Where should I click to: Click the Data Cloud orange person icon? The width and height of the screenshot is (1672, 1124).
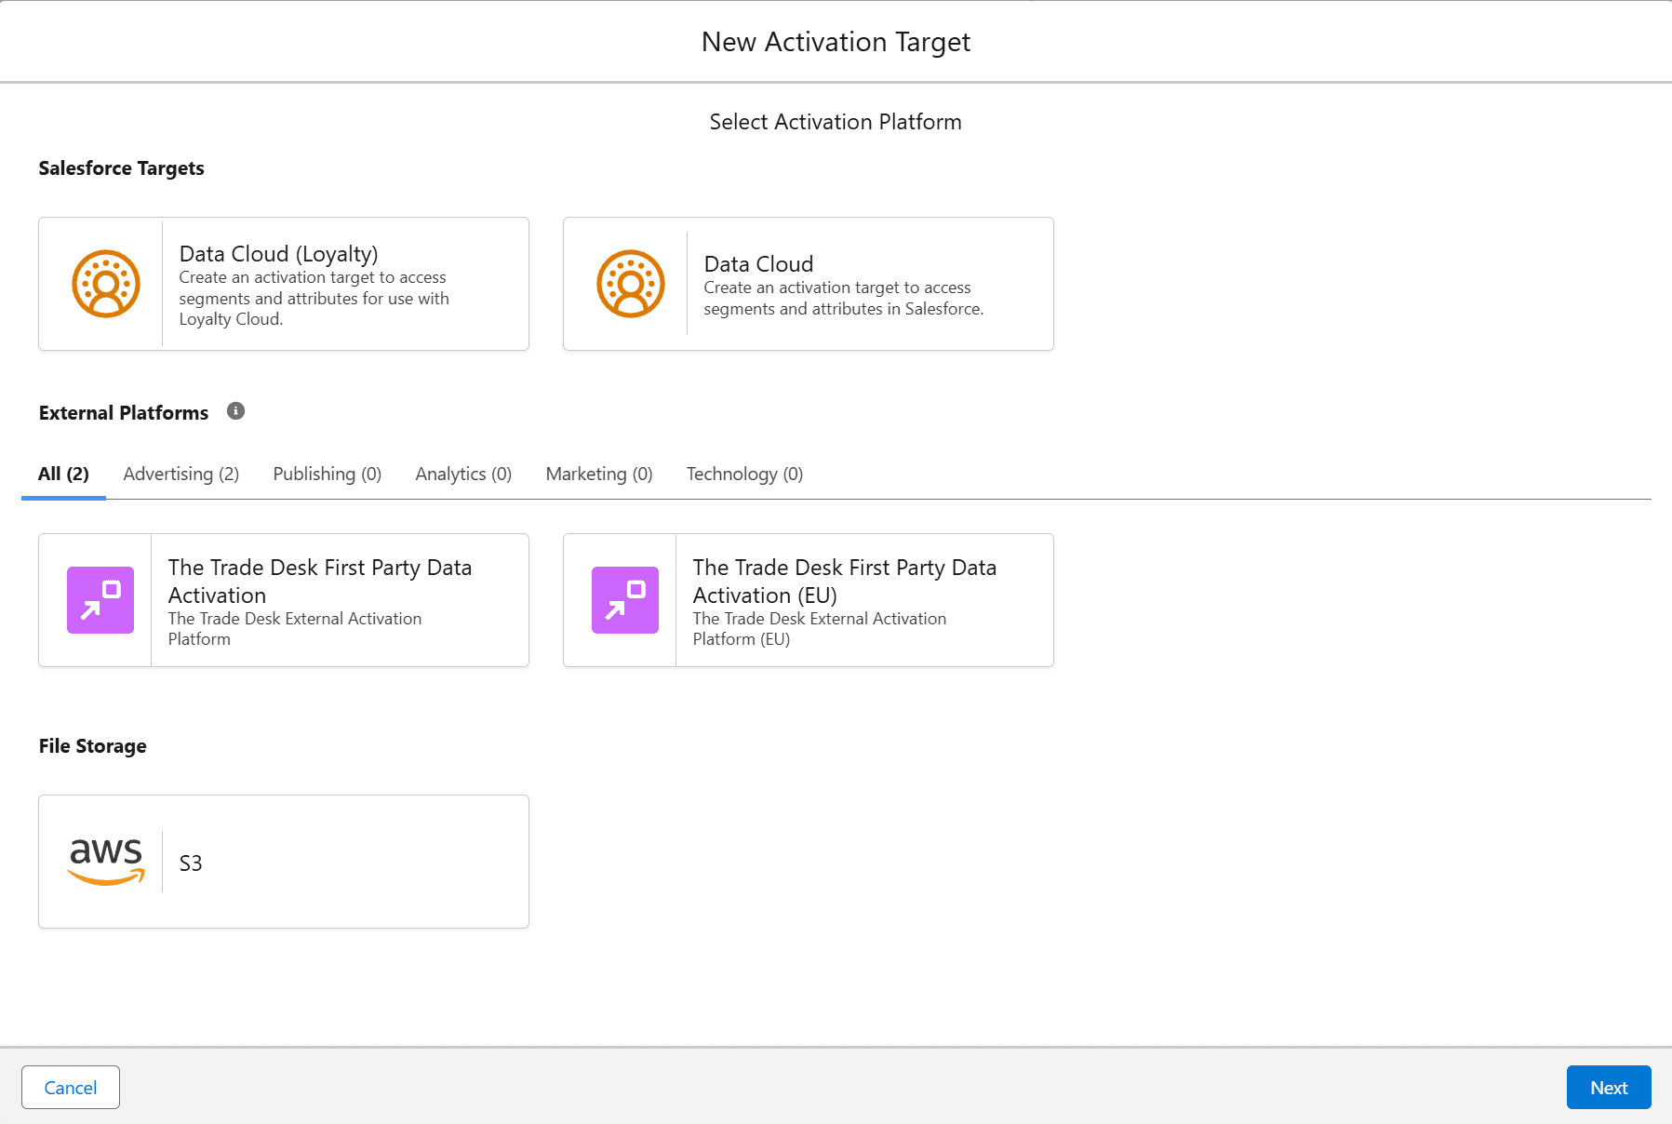tap(631, 284)
